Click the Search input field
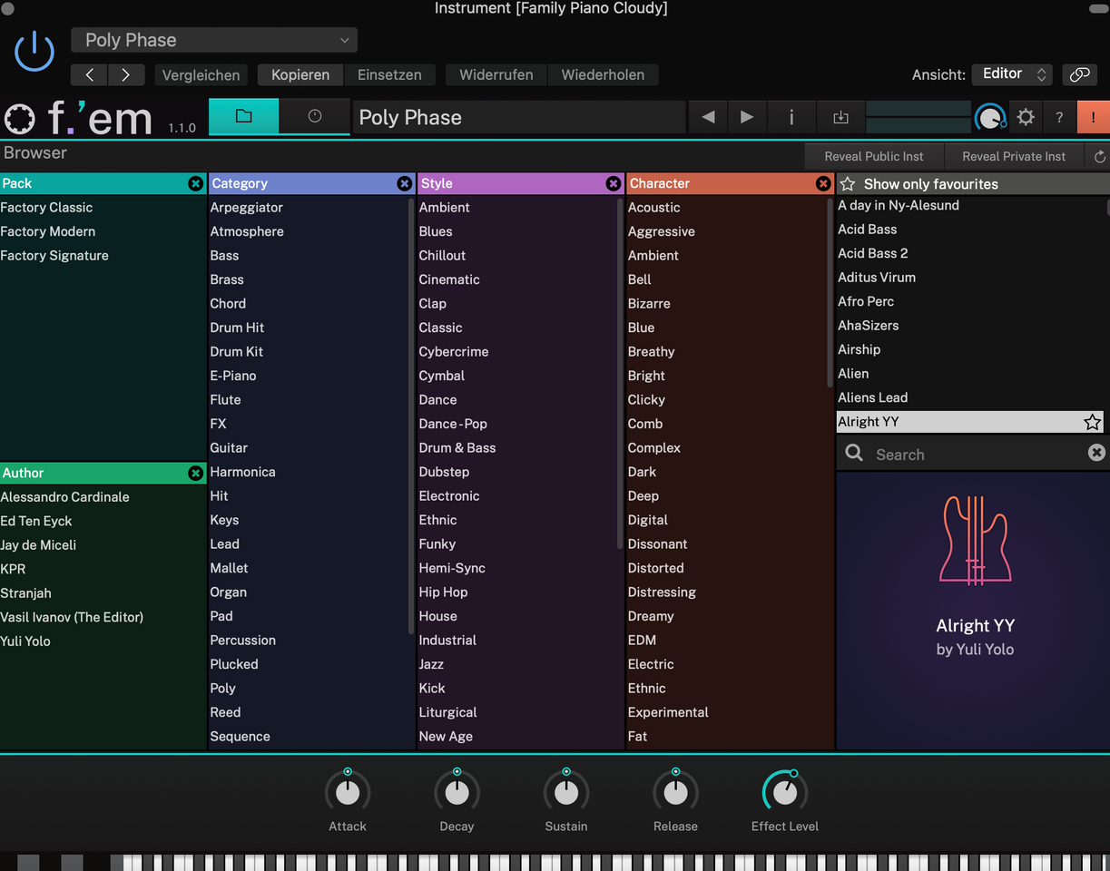The width and height of the screenshot is (1110, 871). 976,455
